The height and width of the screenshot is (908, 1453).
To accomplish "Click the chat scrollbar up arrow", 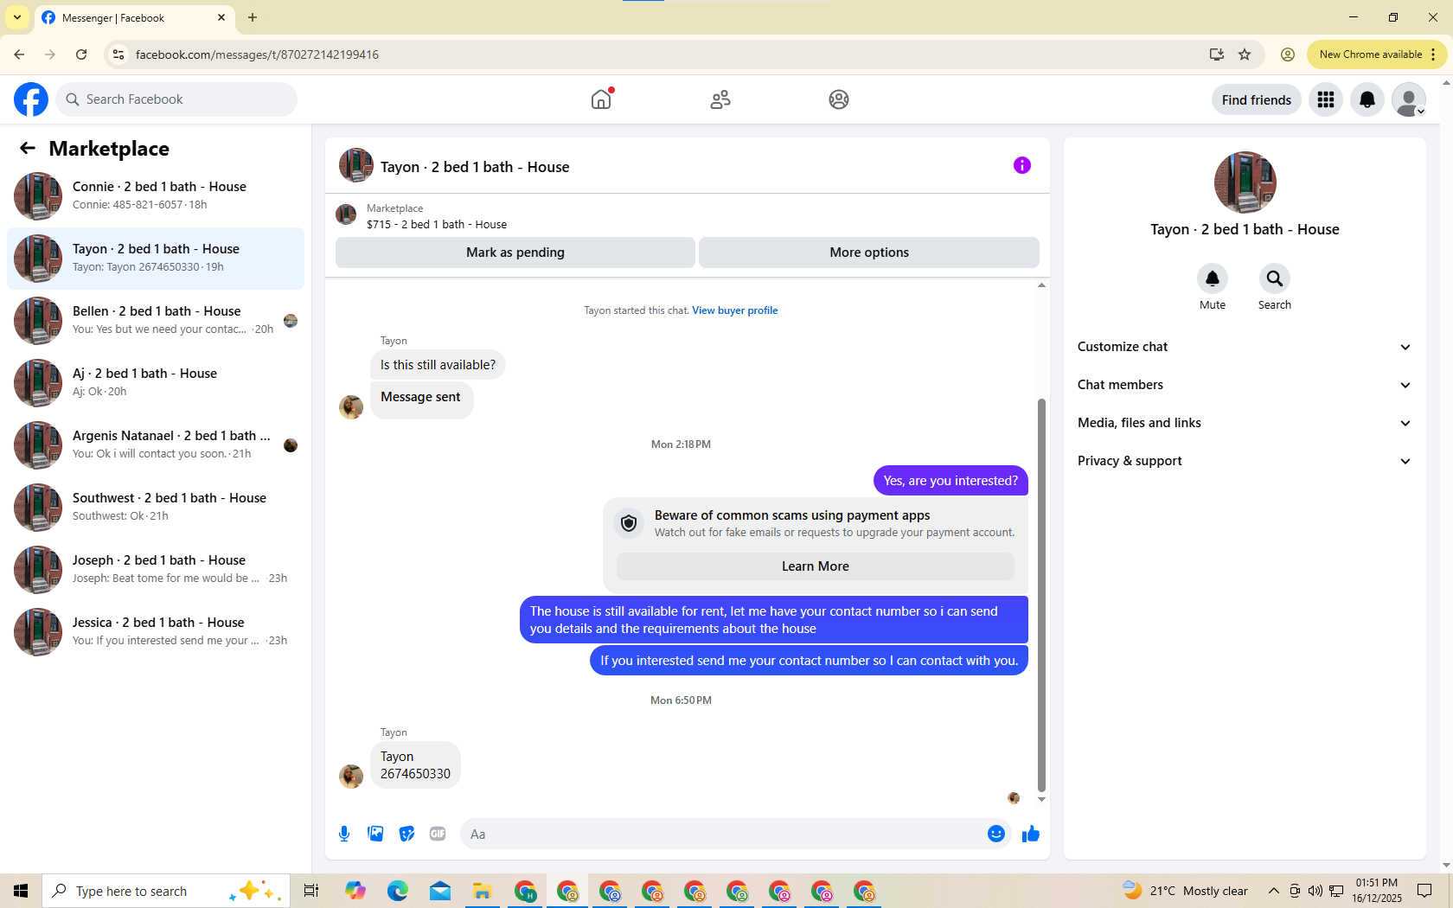I will pyautogui.click(x=1041, y=285).
